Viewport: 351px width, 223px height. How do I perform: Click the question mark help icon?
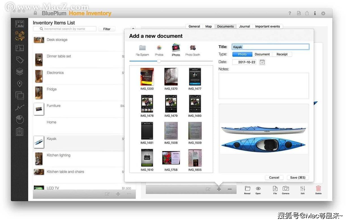(x=290, y=13)
